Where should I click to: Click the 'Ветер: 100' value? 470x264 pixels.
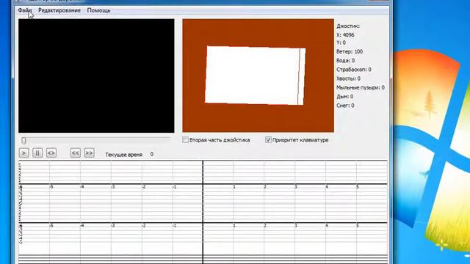(350, 51)
